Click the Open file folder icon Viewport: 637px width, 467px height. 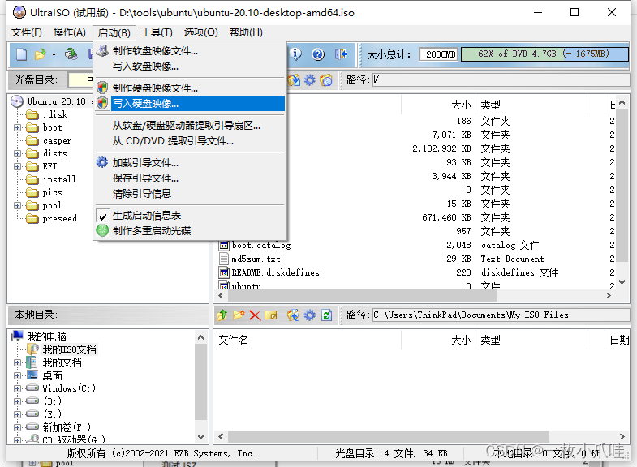[41, 54]
